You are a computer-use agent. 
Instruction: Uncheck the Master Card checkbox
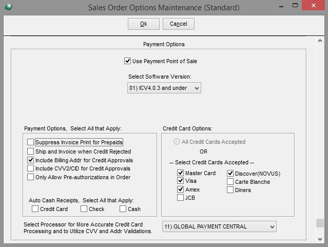point(180,173)
